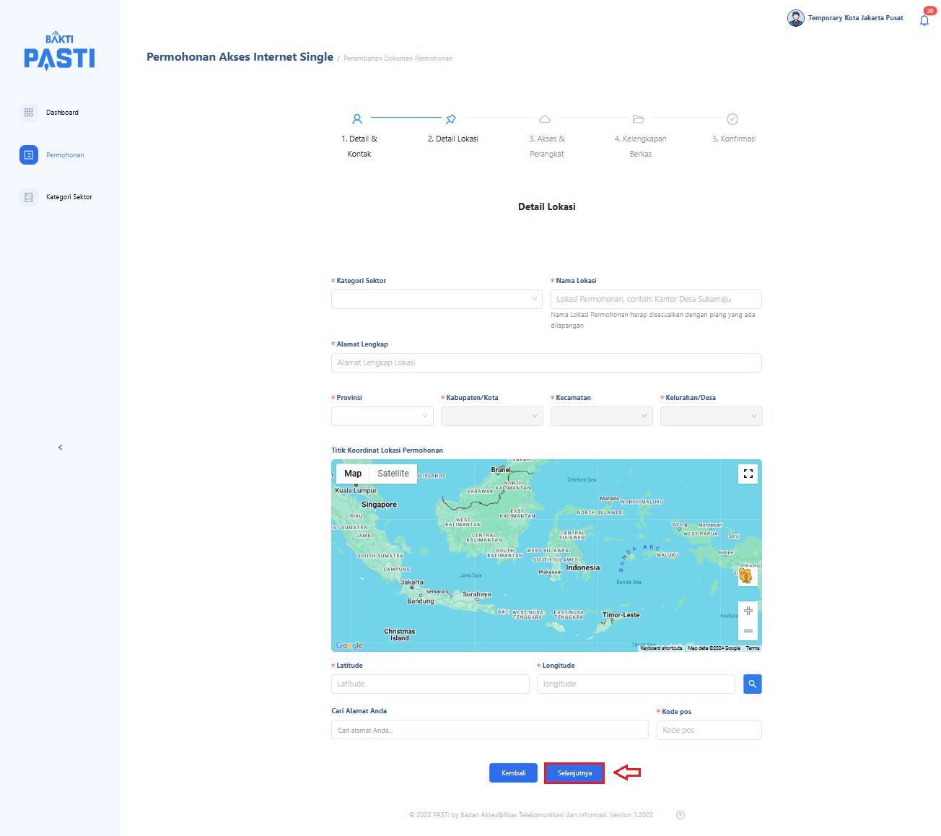
Task: Open the Kategori Sektor dropdown
Action: [x=437, y=300]
